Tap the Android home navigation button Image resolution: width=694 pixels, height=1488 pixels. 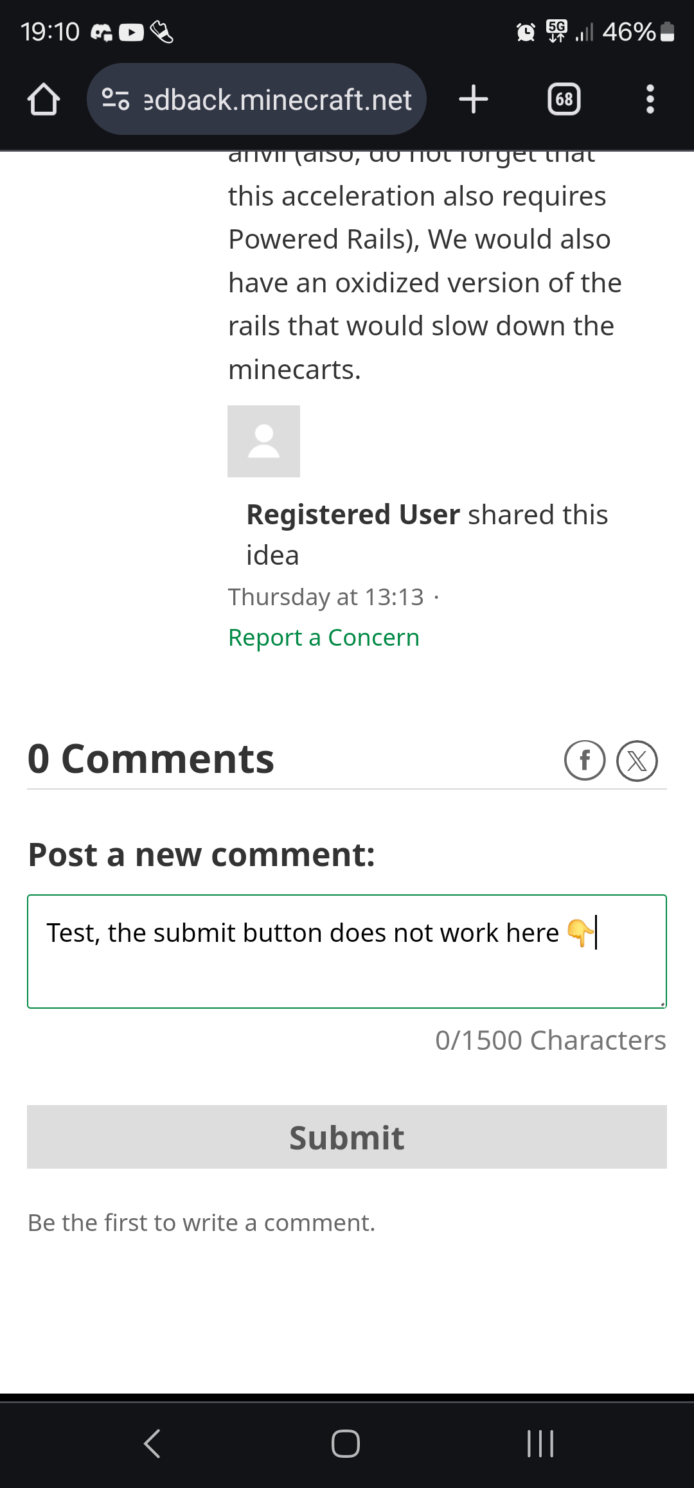pos(346,1444)
